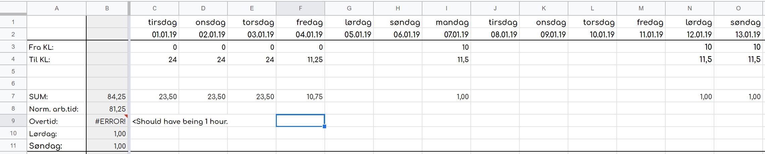Click the cell with date 04.01.19

point(300,34)
